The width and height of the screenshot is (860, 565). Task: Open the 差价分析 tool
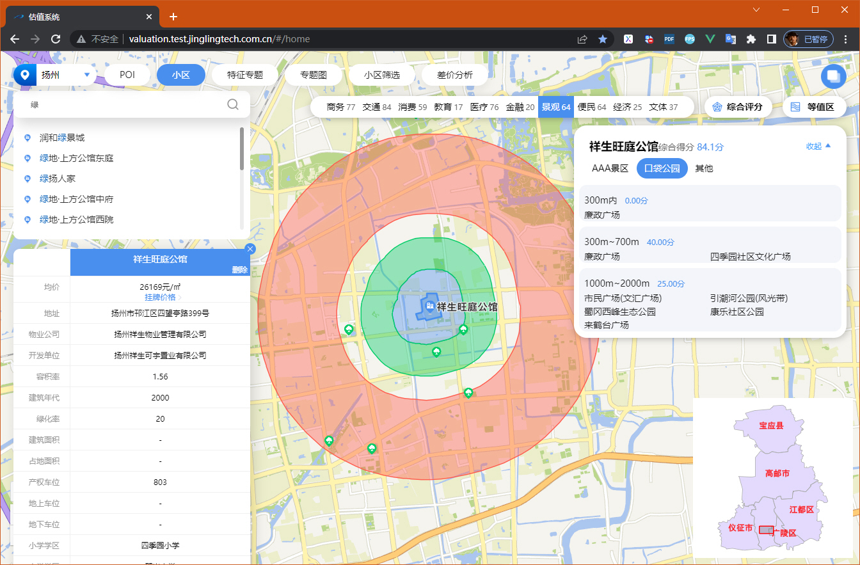(455, 74)
